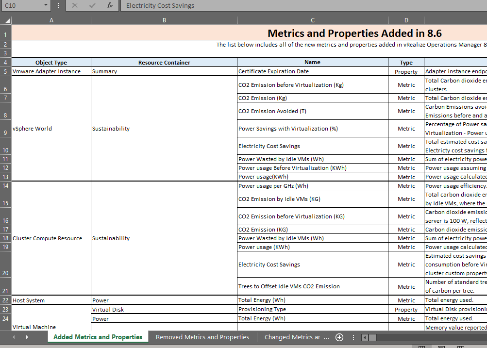Add a new sheet with the plus icon

tap(339, 337)
